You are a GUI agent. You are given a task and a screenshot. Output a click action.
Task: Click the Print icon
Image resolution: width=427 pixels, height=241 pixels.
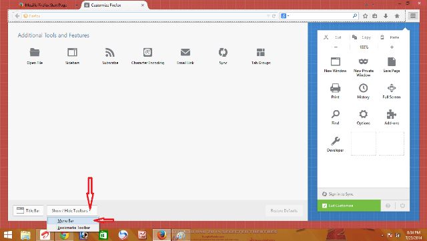(x=335, y=88)
